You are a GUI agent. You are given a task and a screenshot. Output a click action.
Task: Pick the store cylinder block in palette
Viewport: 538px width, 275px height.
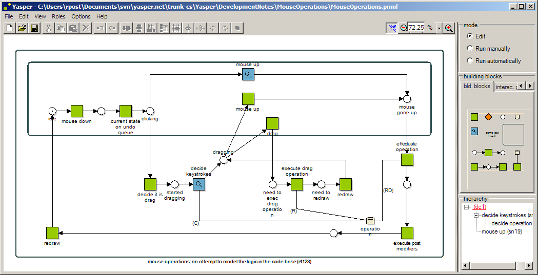pos(517,117)
